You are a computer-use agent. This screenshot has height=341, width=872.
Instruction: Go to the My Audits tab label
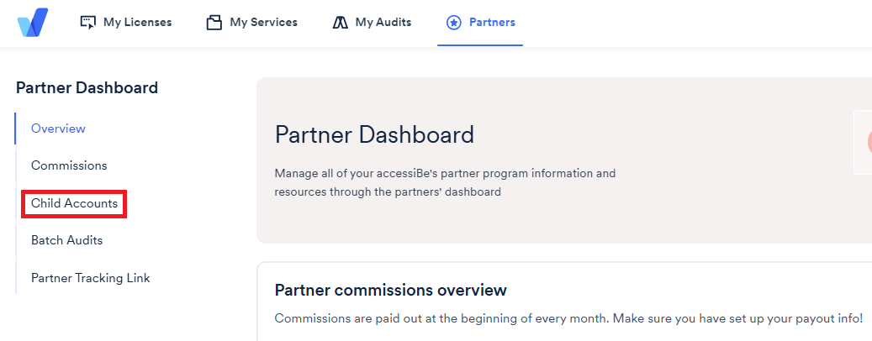coord(383,22)
